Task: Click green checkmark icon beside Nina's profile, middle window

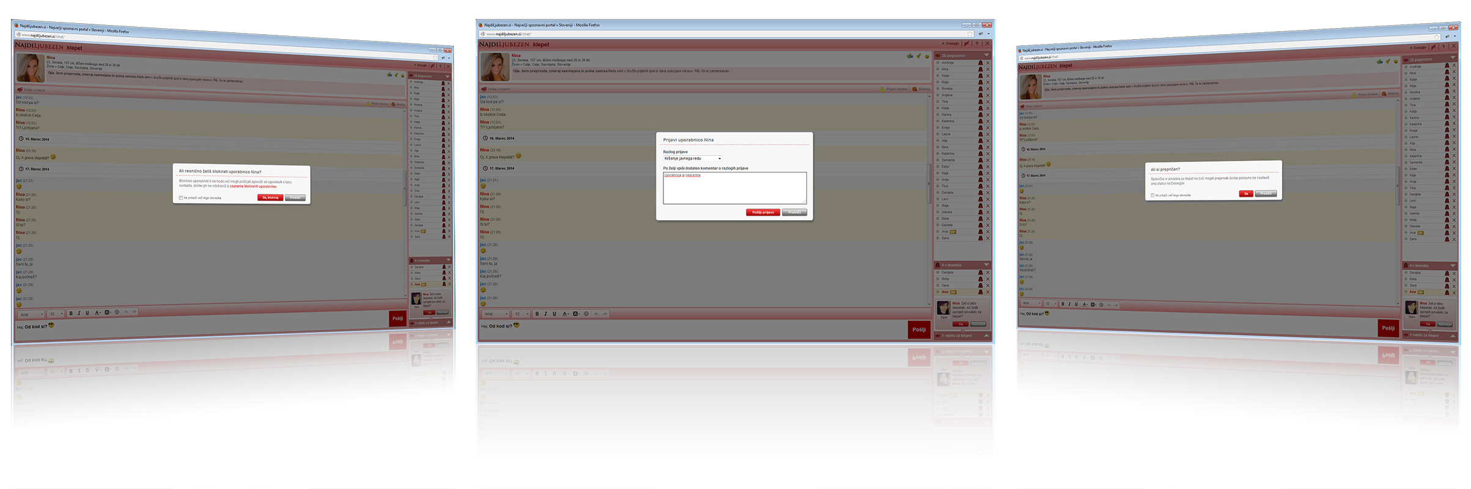Action: point(918,56)
